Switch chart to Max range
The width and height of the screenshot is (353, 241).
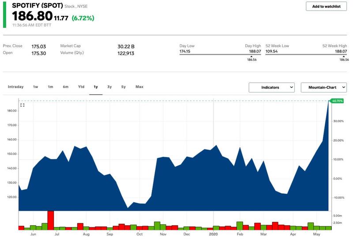point(139,87)
